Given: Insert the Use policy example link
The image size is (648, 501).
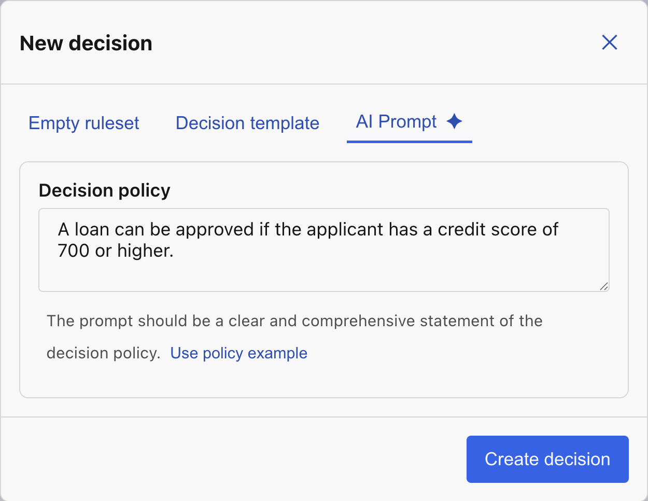Looking at the screenshot, I should (238, 353).
